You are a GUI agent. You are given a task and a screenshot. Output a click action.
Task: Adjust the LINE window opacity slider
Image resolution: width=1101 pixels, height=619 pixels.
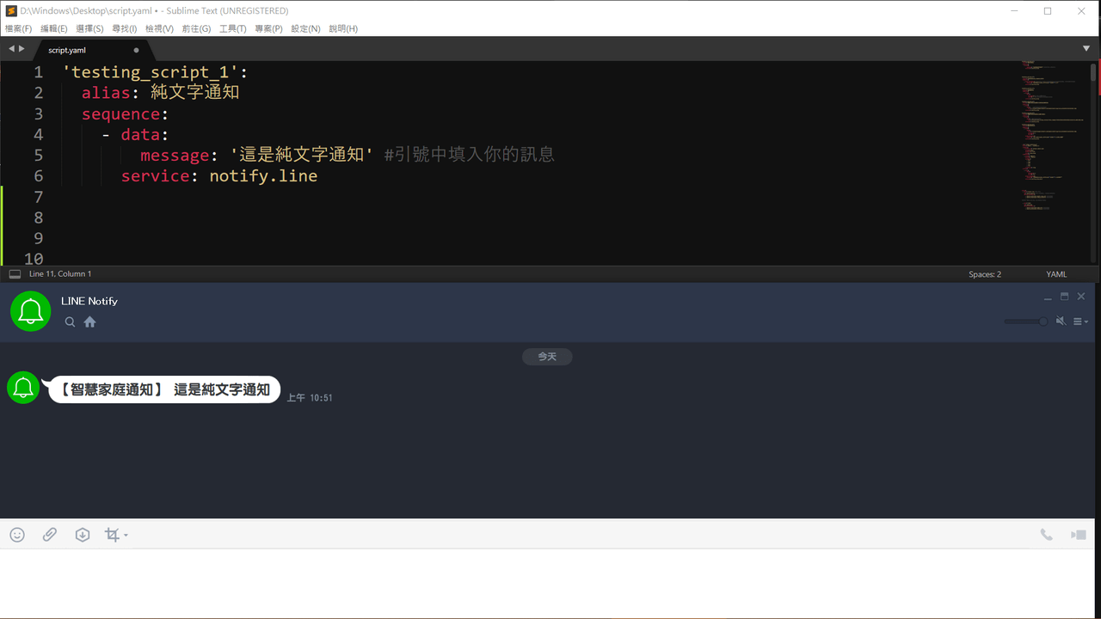(x=1026, y=322)
